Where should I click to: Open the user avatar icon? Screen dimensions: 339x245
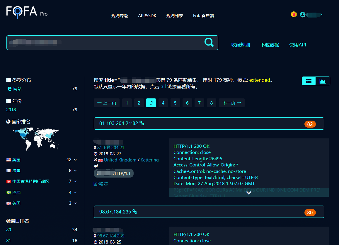[x=302, y=14]
